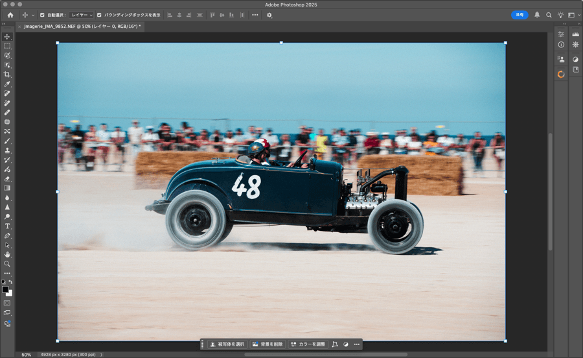Open the search magnifier icon at top right
583x358 pixels.
(x=549, y=15)
